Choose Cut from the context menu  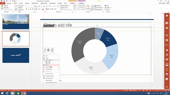[x=51, y=56]
